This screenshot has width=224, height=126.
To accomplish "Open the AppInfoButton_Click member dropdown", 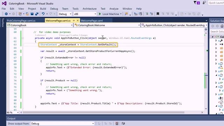I will pyautogui.click(x=174, y=25).
